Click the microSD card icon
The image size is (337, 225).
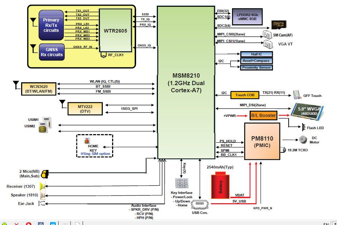click(279, 25)
